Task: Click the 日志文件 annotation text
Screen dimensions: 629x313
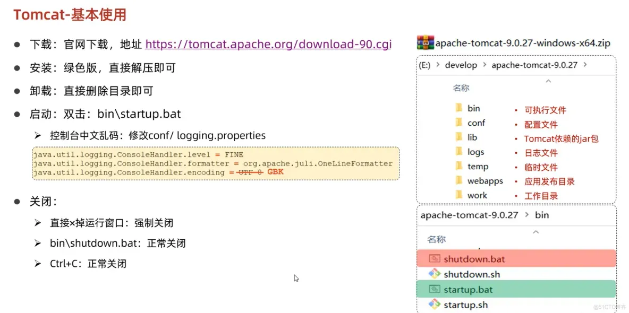Action: pyautogui.click(x=541, y=153)
